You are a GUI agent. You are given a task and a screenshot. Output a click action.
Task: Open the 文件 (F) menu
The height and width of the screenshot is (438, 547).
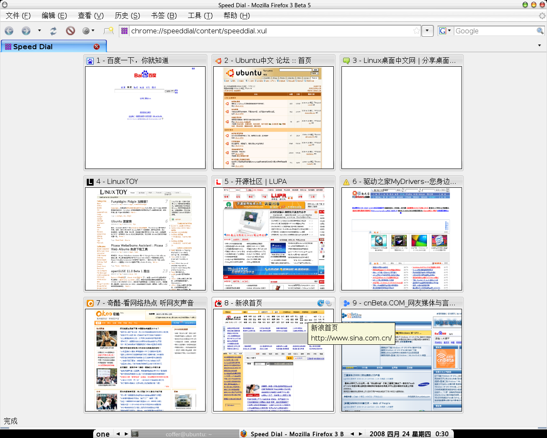[18, 16]
